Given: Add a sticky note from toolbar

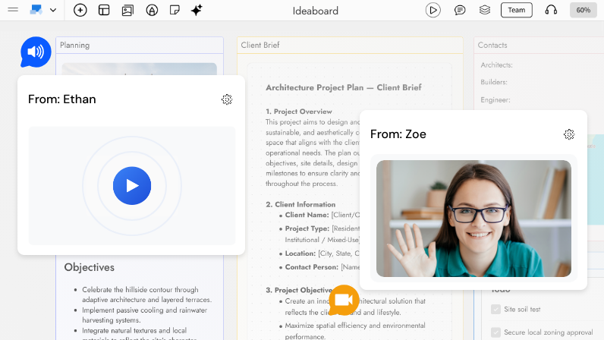Looking at the screenshot, I should pyautogui.click(x=175, y=10).
